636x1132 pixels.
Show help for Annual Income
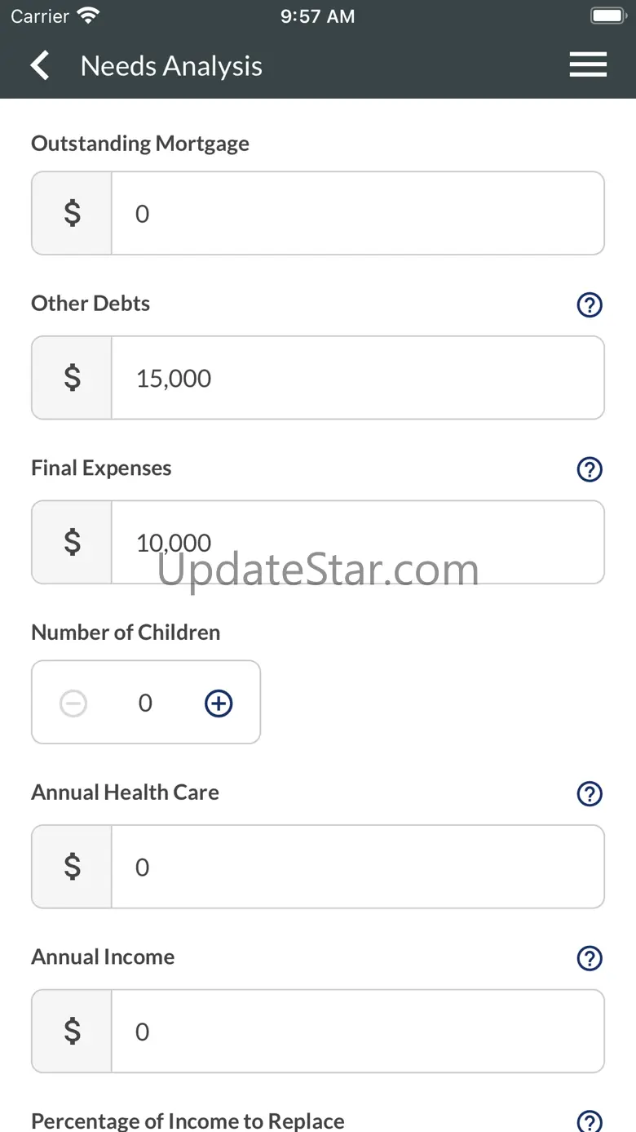[x=589, y=958]
